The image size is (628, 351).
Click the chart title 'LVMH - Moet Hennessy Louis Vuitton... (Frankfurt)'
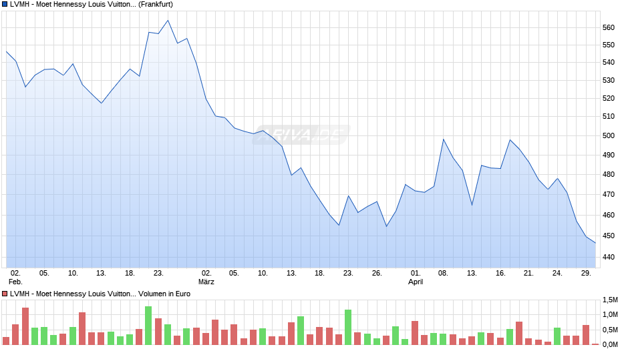pyautogui.click(x=92, y=5)
